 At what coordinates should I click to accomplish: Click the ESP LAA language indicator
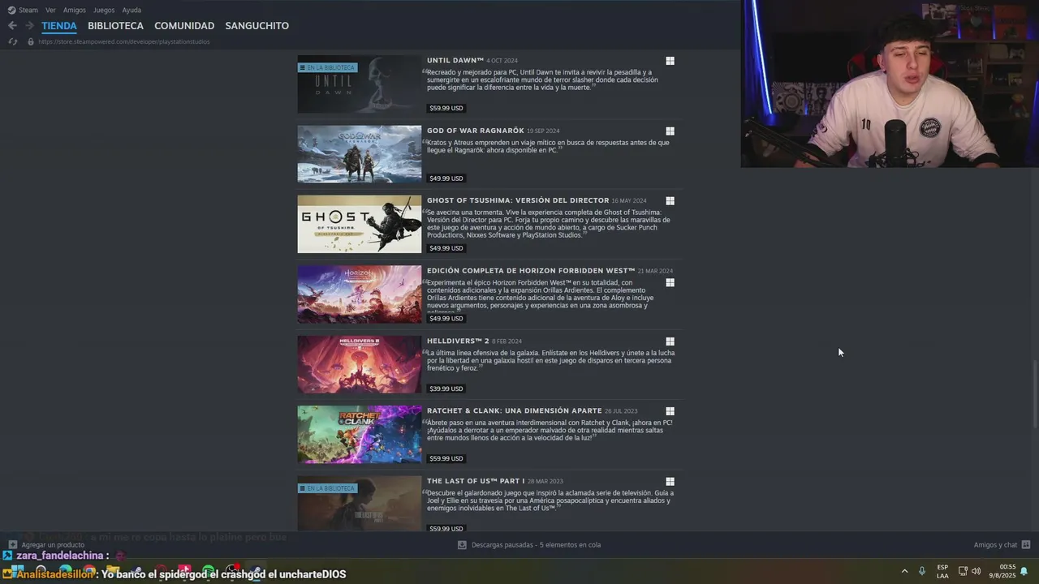click(942, 571)
